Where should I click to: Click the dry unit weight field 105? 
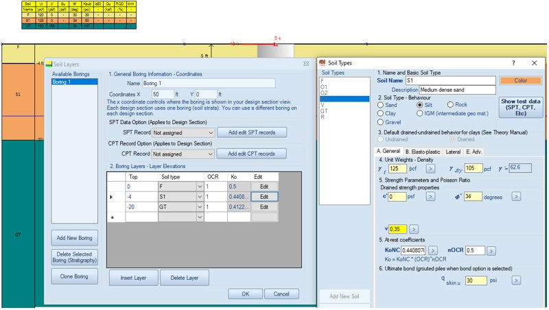tap(474, 168)
